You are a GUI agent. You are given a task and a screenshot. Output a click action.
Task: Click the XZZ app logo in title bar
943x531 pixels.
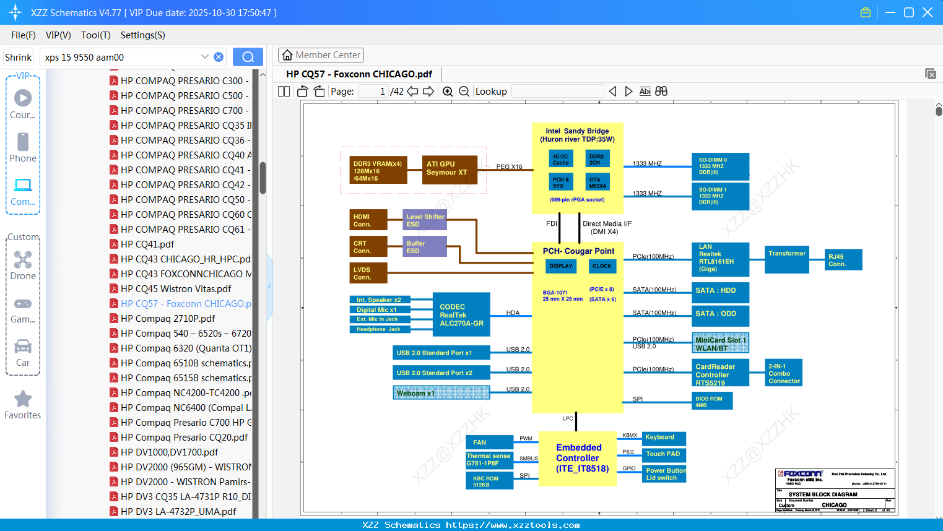pos(15,12)
